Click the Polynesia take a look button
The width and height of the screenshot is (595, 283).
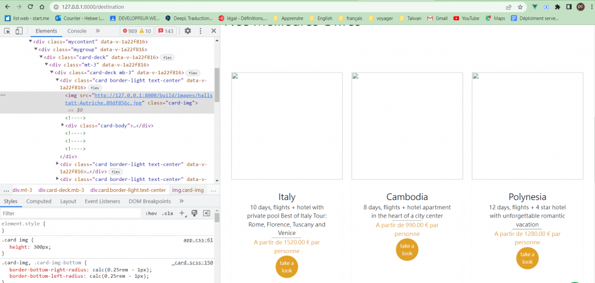528,258
